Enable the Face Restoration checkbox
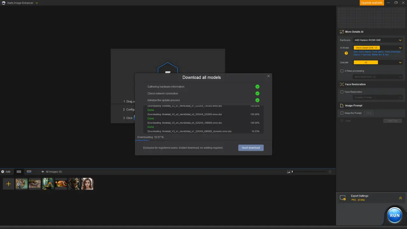Screen dimensions: 407x229 [342, 92]
